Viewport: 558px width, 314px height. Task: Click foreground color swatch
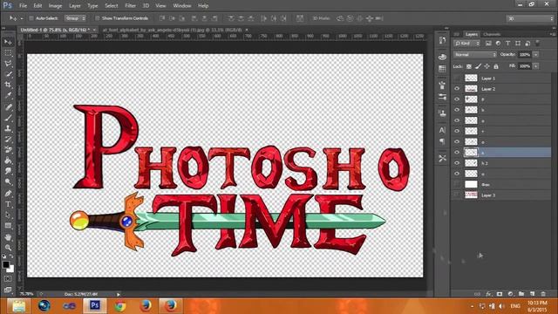[6, 265]
